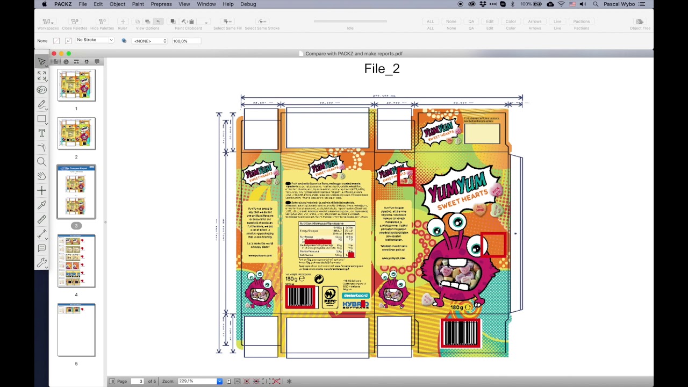This screenshot has height=387, width=688.
Task: Click the Select Same Fill icon
Action: click(x=227, y=21)
